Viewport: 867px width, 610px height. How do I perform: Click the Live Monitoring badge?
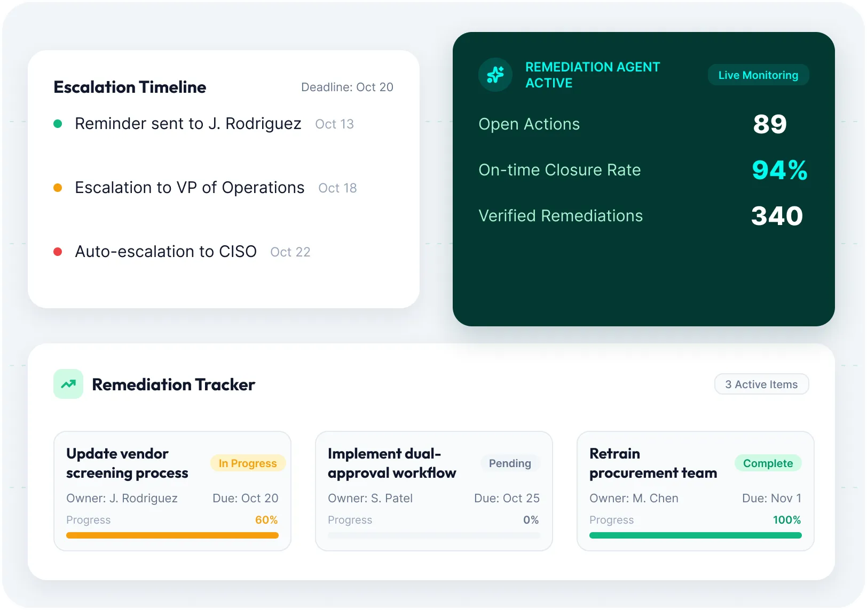[x=758, y=75]
